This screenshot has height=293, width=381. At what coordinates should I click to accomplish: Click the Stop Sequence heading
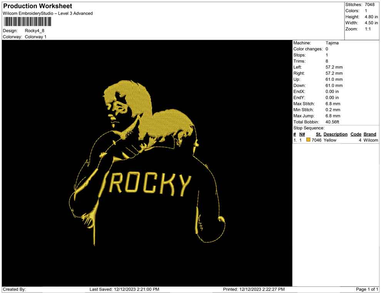(x=309, y=128)
